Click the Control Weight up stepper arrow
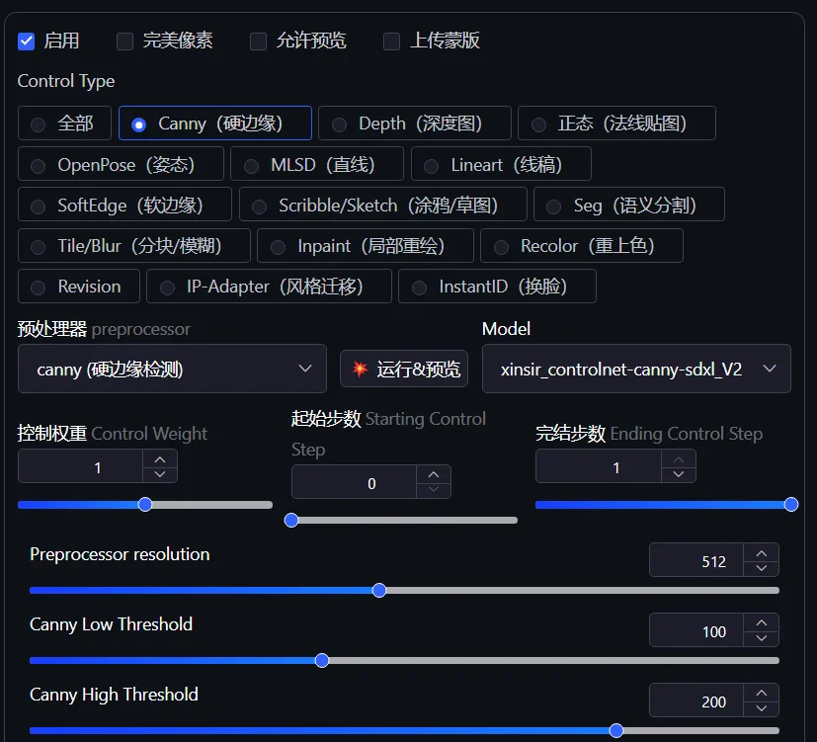 [159, 459]
